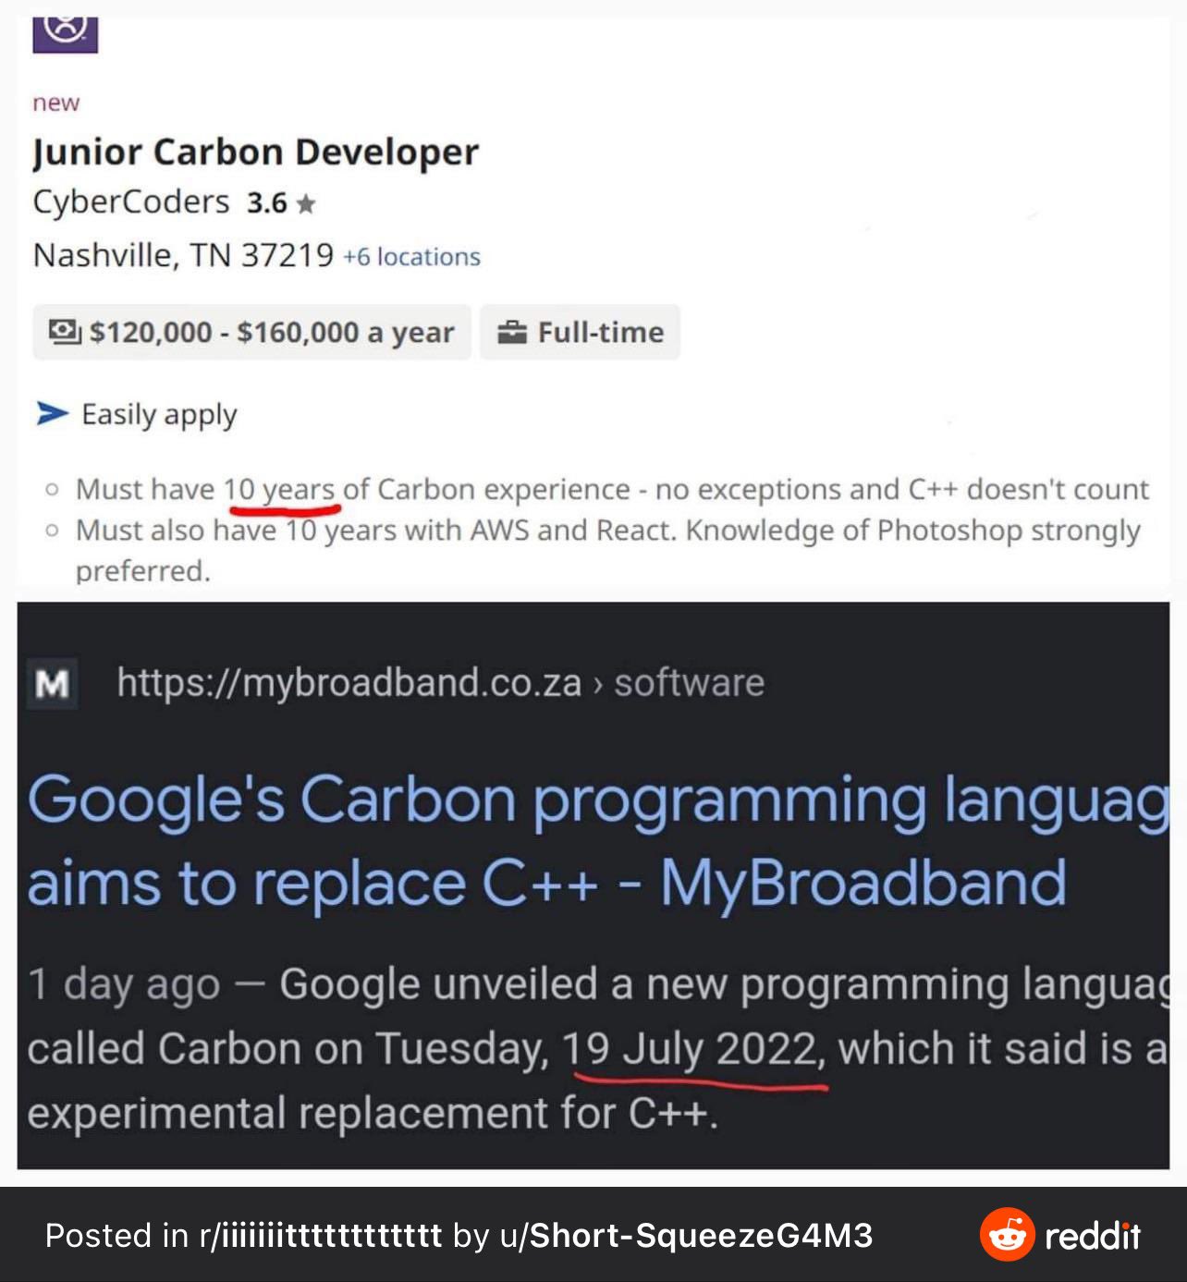Open the Google's Carbon programming language headline
This screenshot has width=1187, height=1282.
coord(592,839)
